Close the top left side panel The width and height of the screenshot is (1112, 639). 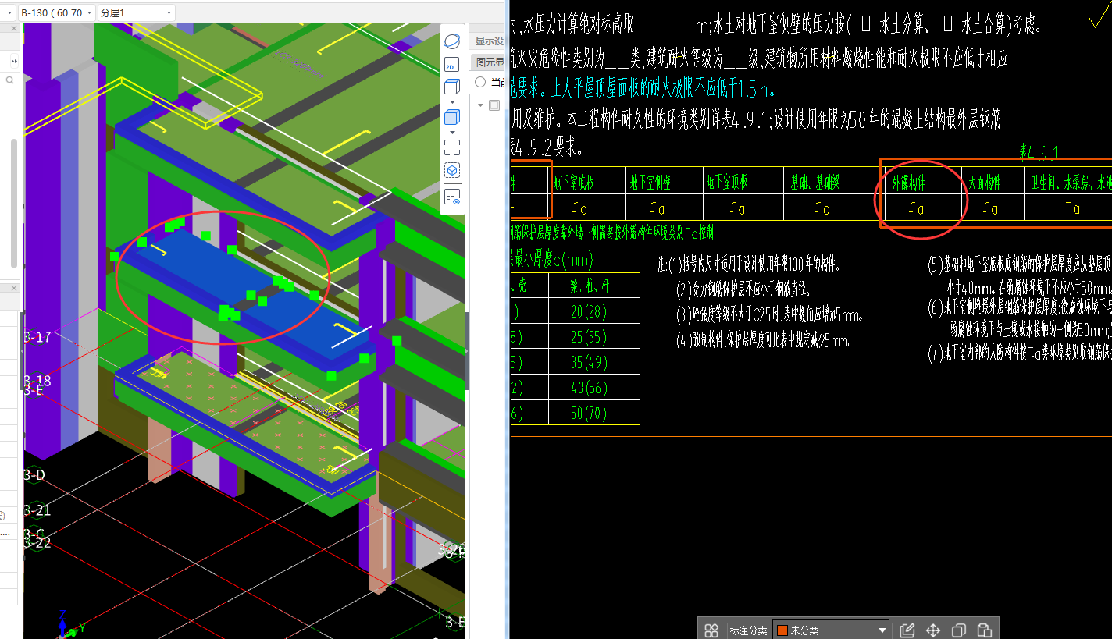[x=13, y=28]
